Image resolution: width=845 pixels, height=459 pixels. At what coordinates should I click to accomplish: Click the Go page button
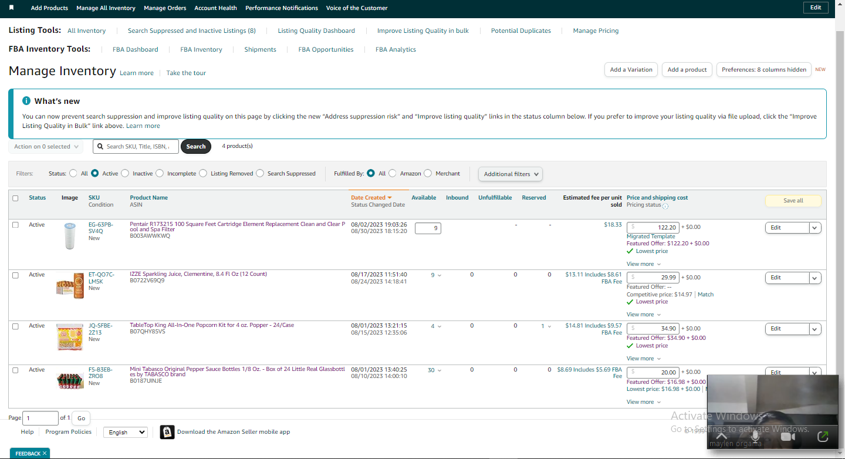click(82, 419)
